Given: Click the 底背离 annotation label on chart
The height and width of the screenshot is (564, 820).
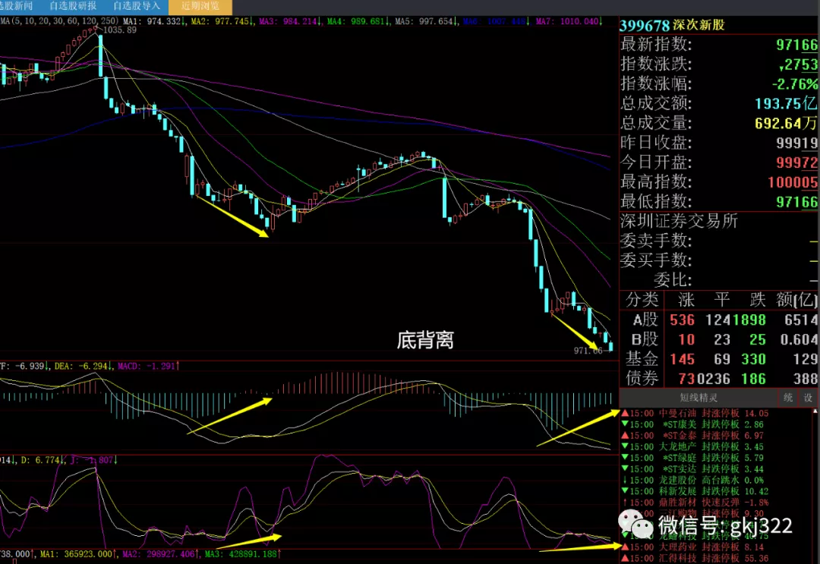Looking at the screenshot, I should pos(425,340).
